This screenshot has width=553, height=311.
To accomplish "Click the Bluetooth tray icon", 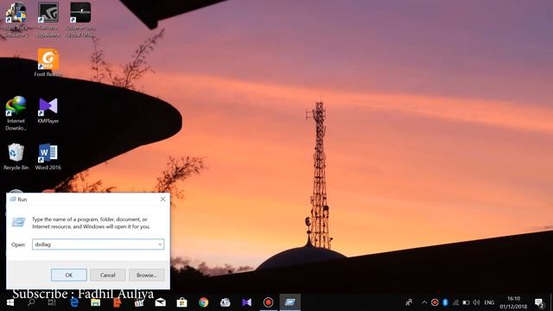I will (x=445, y=302).
